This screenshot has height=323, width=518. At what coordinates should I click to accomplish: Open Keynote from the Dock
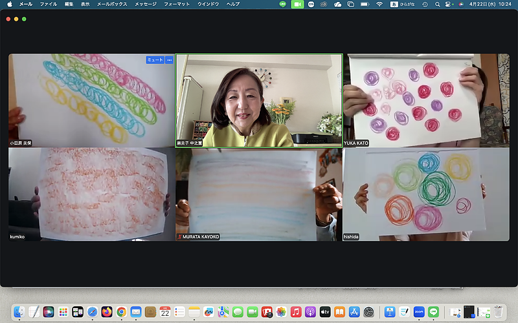pos(389,311)
